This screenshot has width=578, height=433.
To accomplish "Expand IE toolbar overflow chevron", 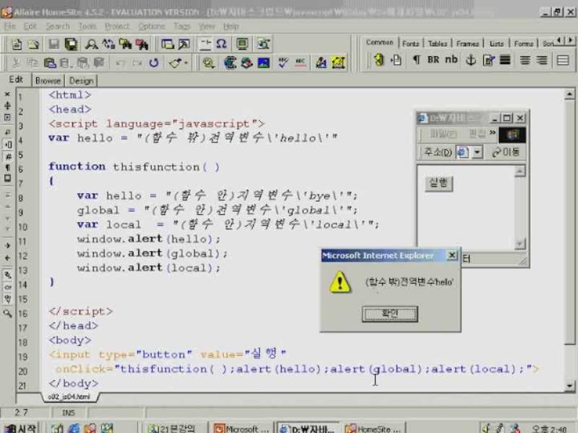I will click(492, 132).
